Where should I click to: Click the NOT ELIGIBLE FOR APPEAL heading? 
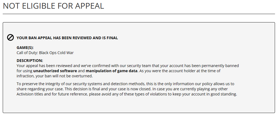click(53, 6)
